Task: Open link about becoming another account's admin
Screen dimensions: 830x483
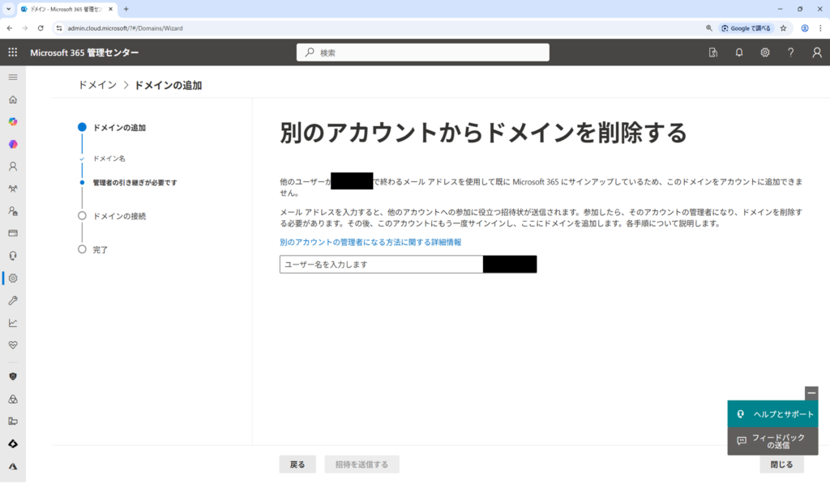Action: (x=370, y=242)
